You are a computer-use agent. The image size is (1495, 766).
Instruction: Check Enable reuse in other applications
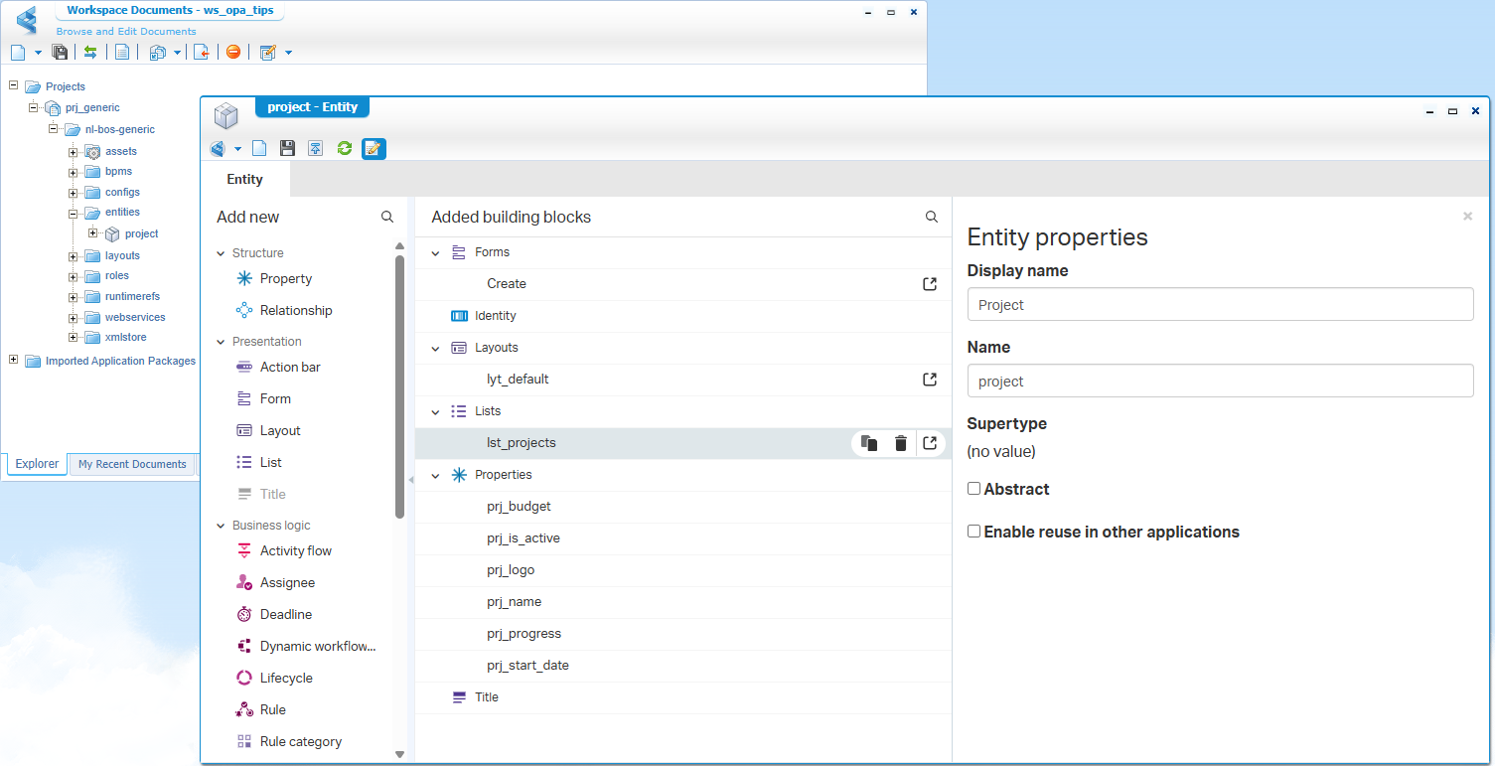[974, 532]
